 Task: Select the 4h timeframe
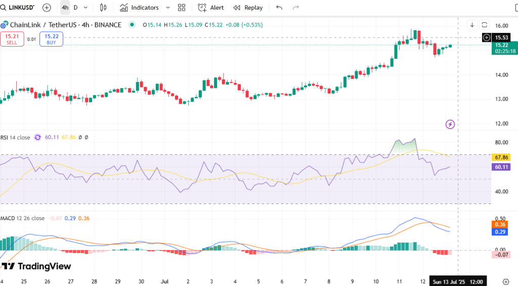[x=65, y=8]
